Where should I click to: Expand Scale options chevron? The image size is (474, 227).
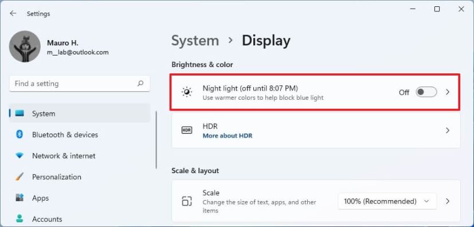(448, 201)
